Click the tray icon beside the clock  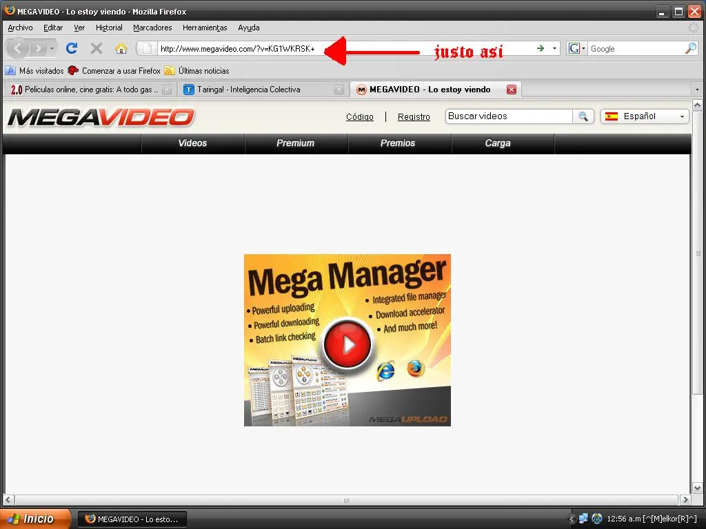pyautogui.click(x=597, y=519)
